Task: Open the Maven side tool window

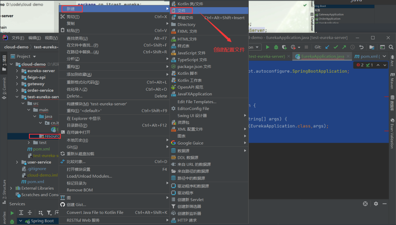Action: tap(392, 81)
